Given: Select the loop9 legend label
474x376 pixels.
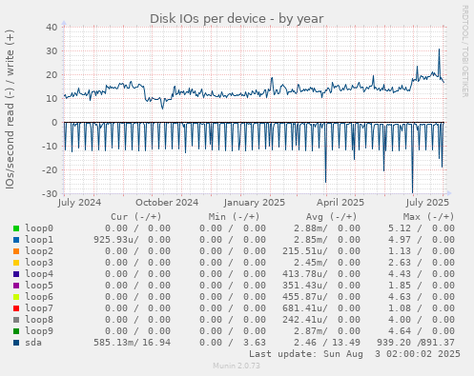Looking at the screenshot, I should click(x=39, y=331).
